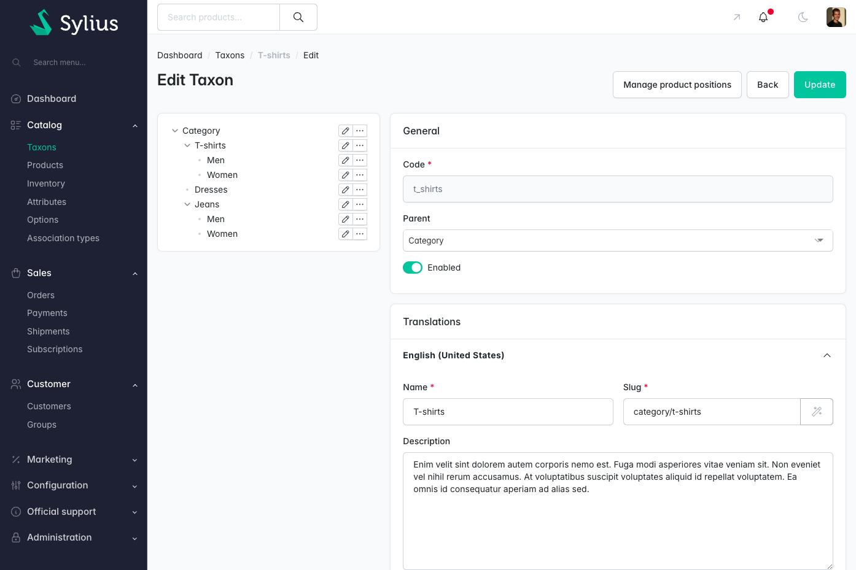856x570 pixels.
Task: Open more actions for Jeans taxon
Action: pos(360,204)
